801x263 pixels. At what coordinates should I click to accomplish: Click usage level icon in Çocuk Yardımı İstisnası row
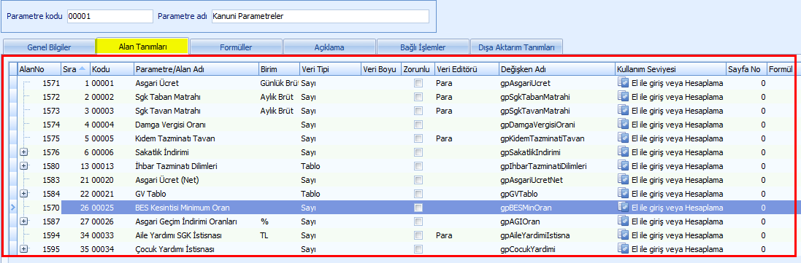tap(623, 248)
